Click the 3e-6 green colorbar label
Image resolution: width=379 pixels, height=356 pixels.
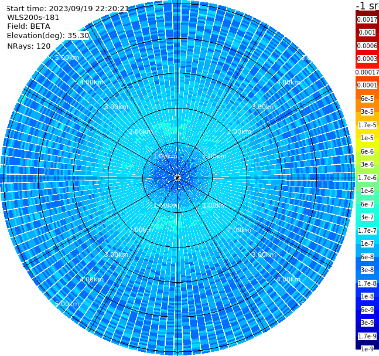(x=367, y=165)
